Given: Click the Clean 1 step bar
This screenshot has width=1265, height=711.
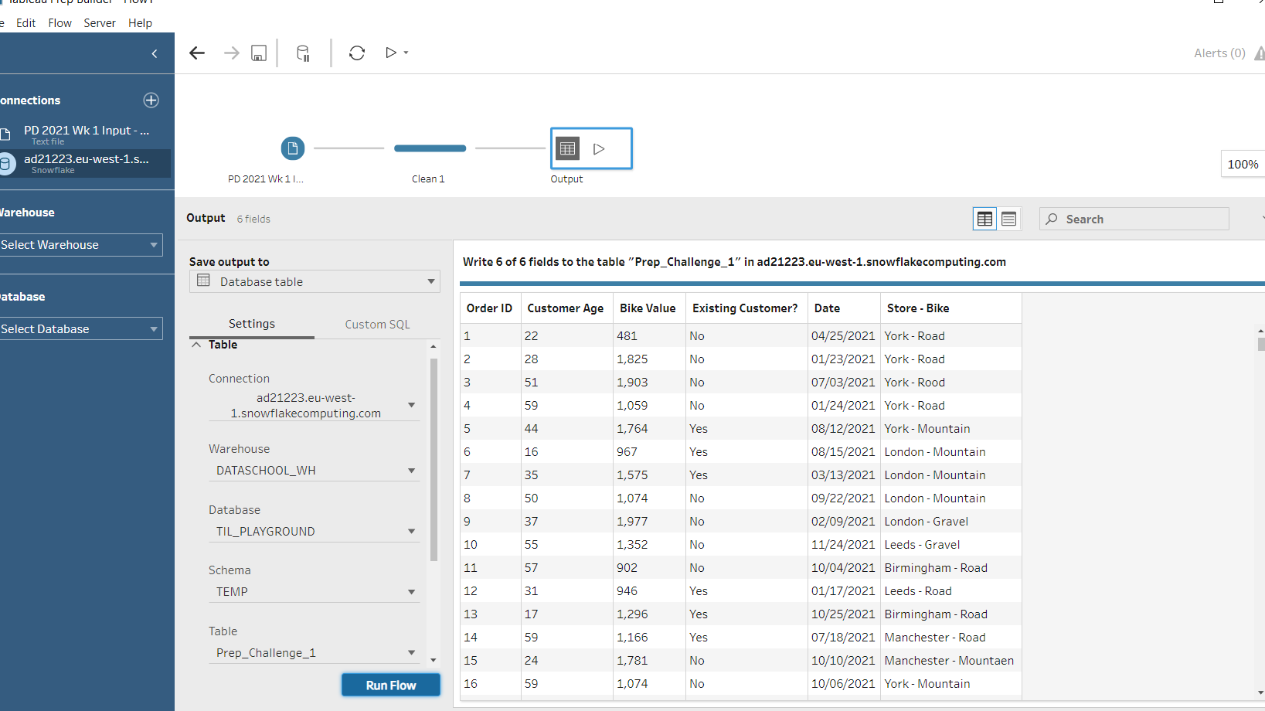Looking at the screenshot, I should coord(430,148).
